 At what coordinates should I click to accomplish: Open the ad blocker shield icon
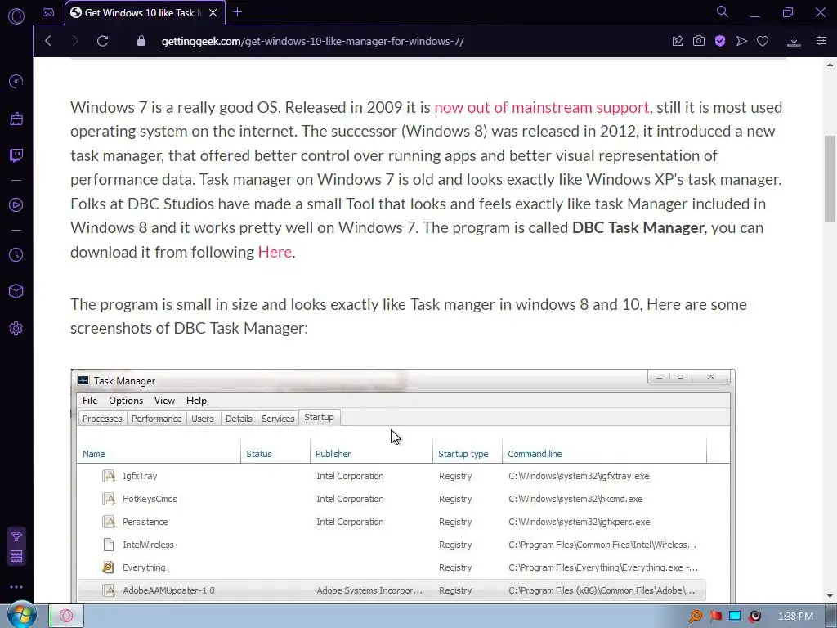point(720,41)
